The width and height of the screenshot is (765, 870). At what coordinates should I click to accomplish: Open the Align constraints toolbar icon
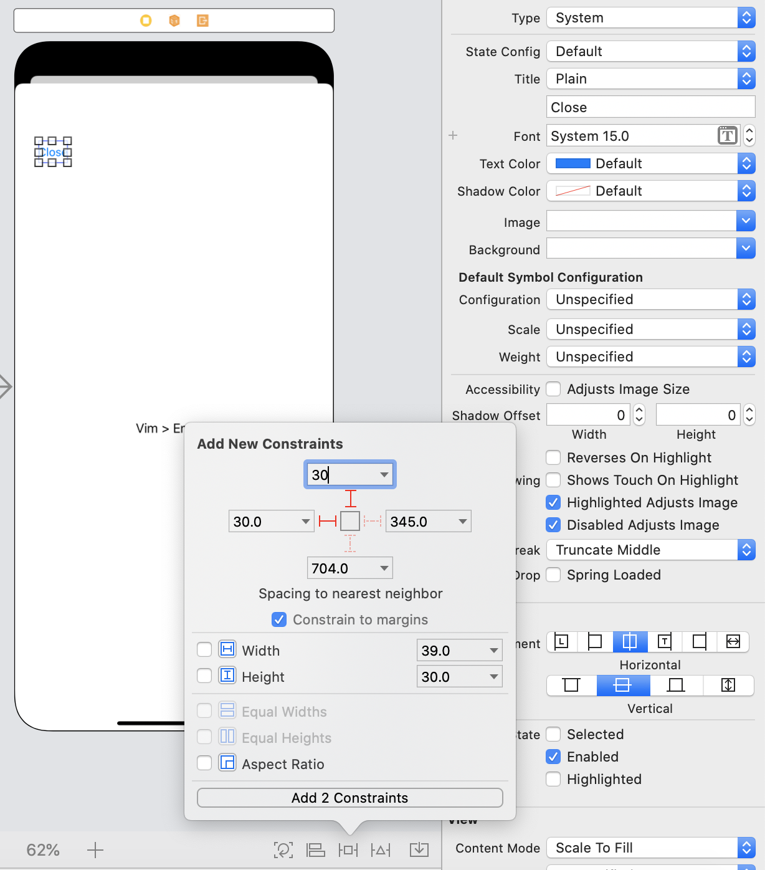coord(316,849)
